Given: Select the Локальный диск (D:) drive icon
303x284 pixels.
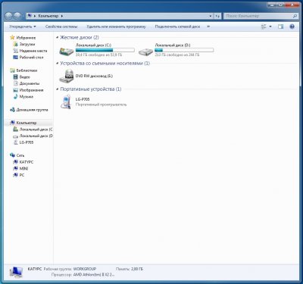Looking at the screenshot, I should [x=145, y=51].
